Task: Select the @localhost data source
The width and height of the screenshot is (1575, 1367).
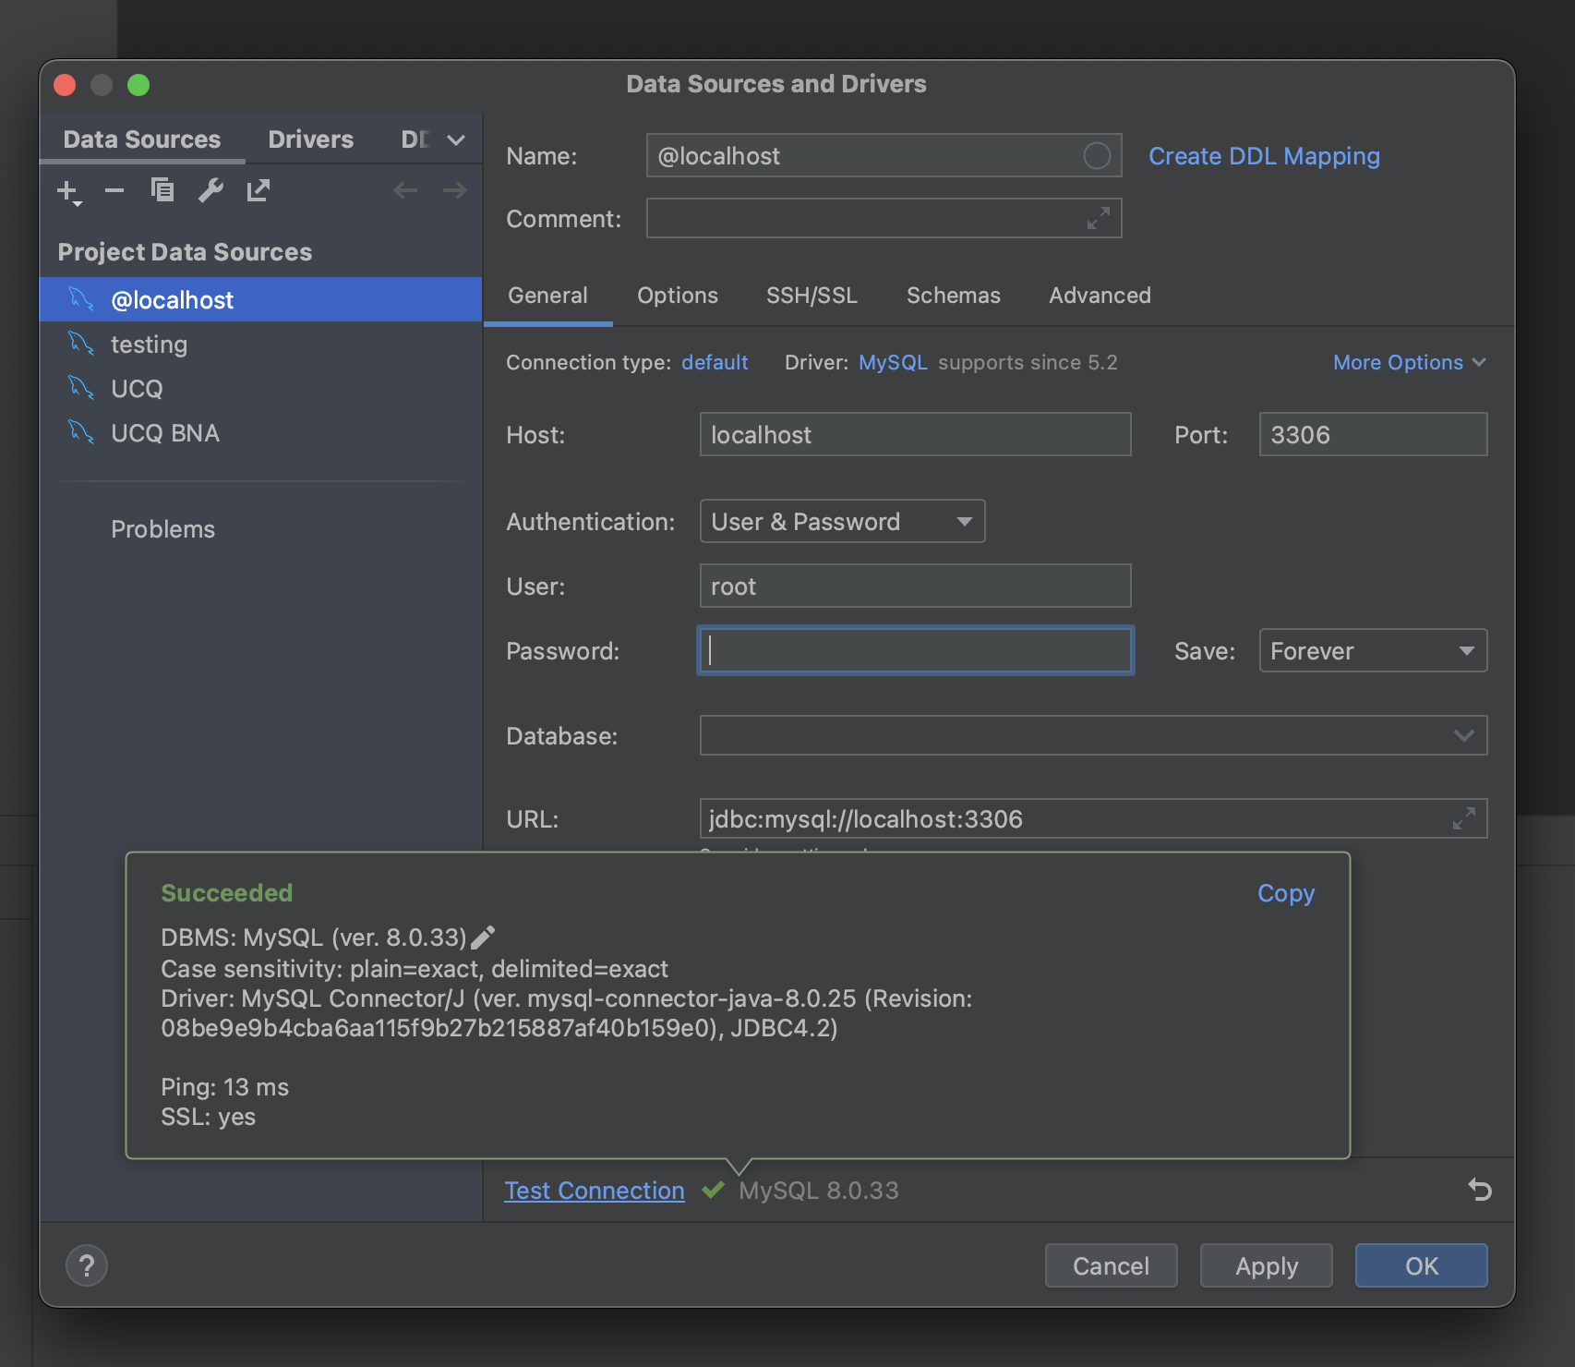Action: pyautogui.click(x=260, y=300)
